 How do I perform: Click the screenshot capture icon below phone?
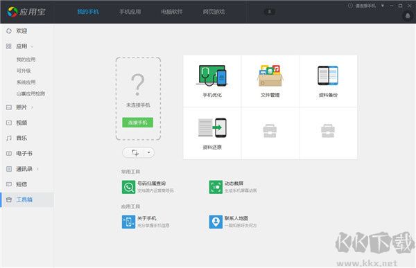pos(135,152)
